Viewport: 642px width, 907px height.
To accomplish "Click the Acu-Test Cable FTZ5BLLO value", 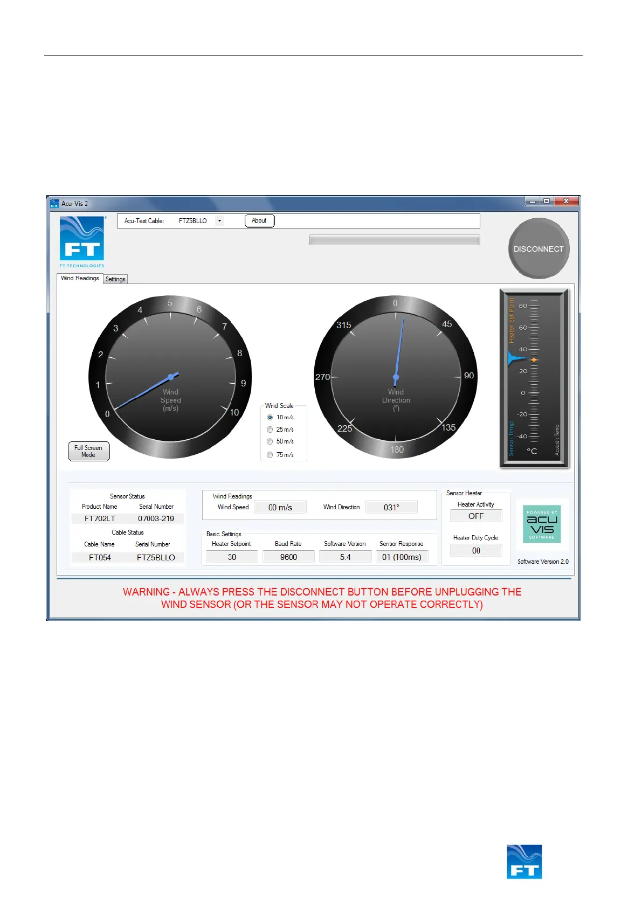I will 193,221.
